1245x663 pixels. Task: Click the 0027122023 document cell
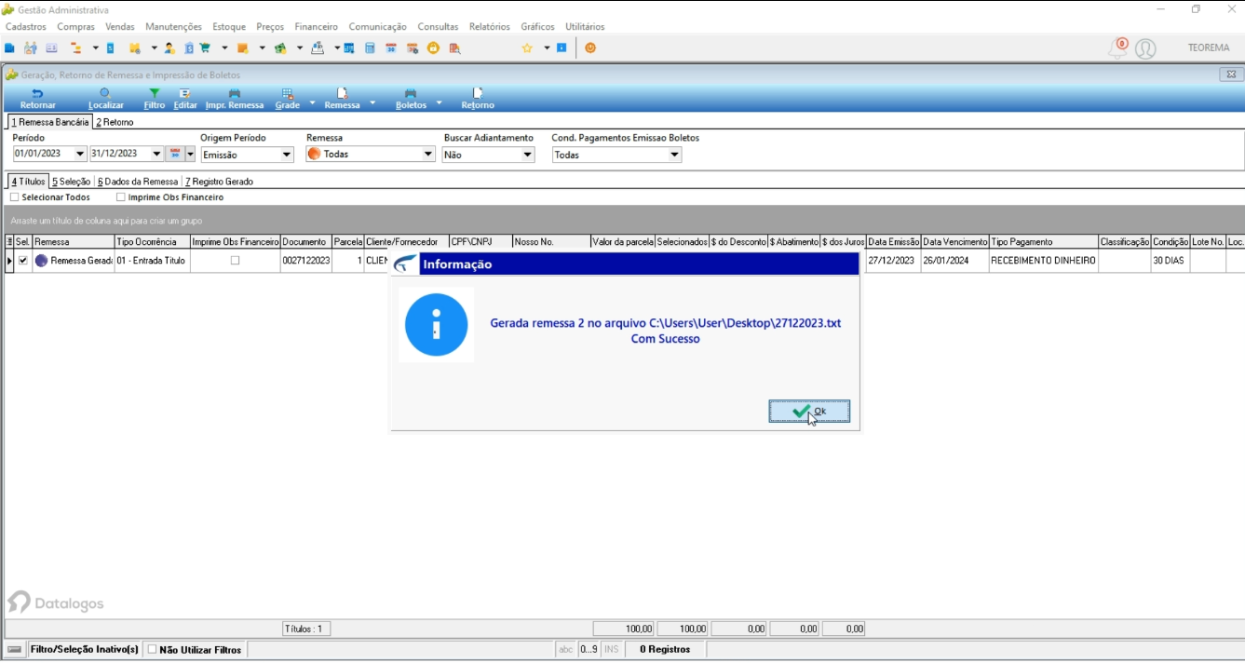click(306, 261)
